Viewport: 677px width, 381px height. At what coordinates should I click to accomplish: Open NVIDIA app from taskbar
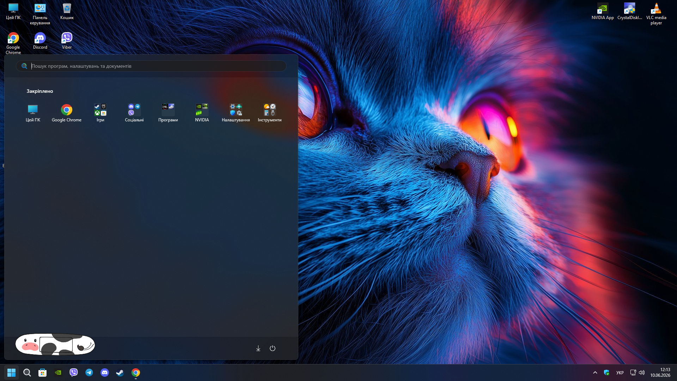click(x=58, y=373)
